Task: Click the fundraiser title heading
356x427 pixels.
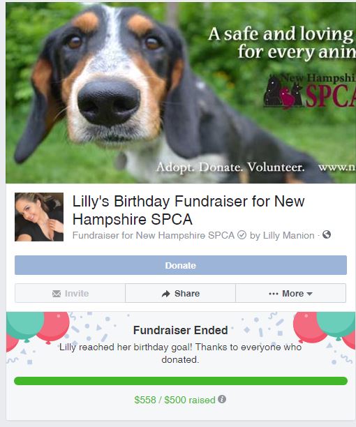Action: pos(188,210)
